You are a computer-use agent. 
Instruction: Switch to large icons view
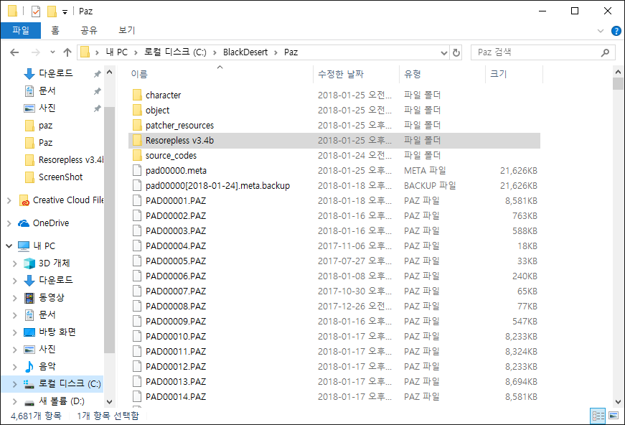coord(613,416)
